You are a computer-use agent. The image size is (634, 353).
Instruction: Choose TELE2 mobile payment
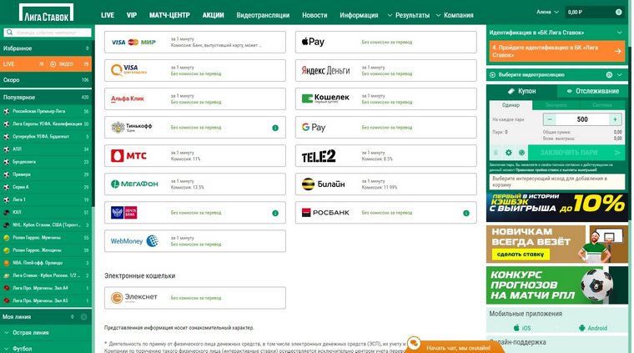coord(385,156)
